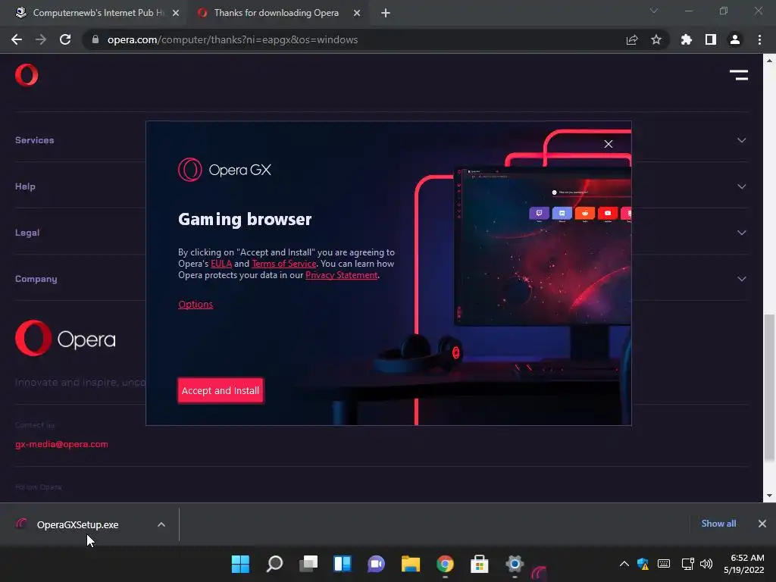The image size is (776, 582).
Task: Show hidden system tray icons
Action: 624,564
